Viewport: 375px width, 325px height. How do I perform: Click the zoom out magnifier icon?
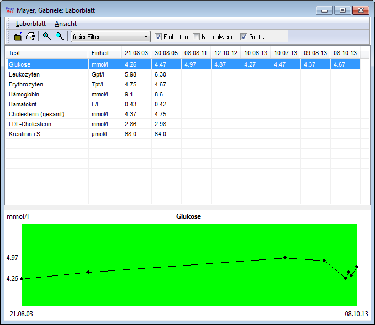click(60, 37)
